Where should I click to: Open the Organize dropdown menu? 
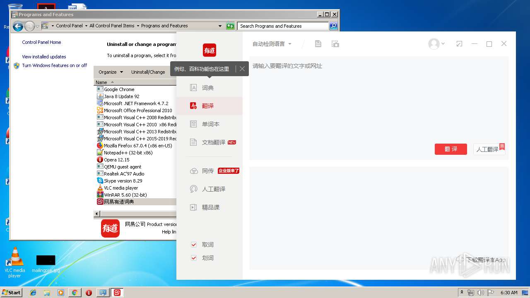coord(111,72)
